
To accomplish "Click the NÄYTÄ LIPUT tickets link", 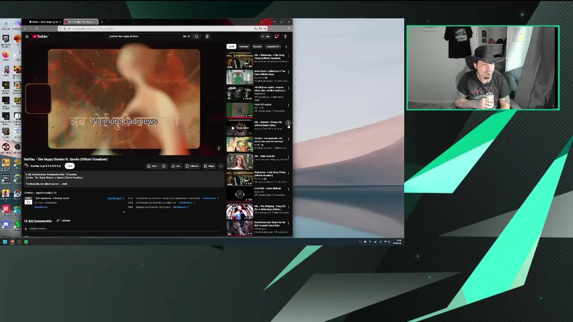I will [x=115, y=199].
